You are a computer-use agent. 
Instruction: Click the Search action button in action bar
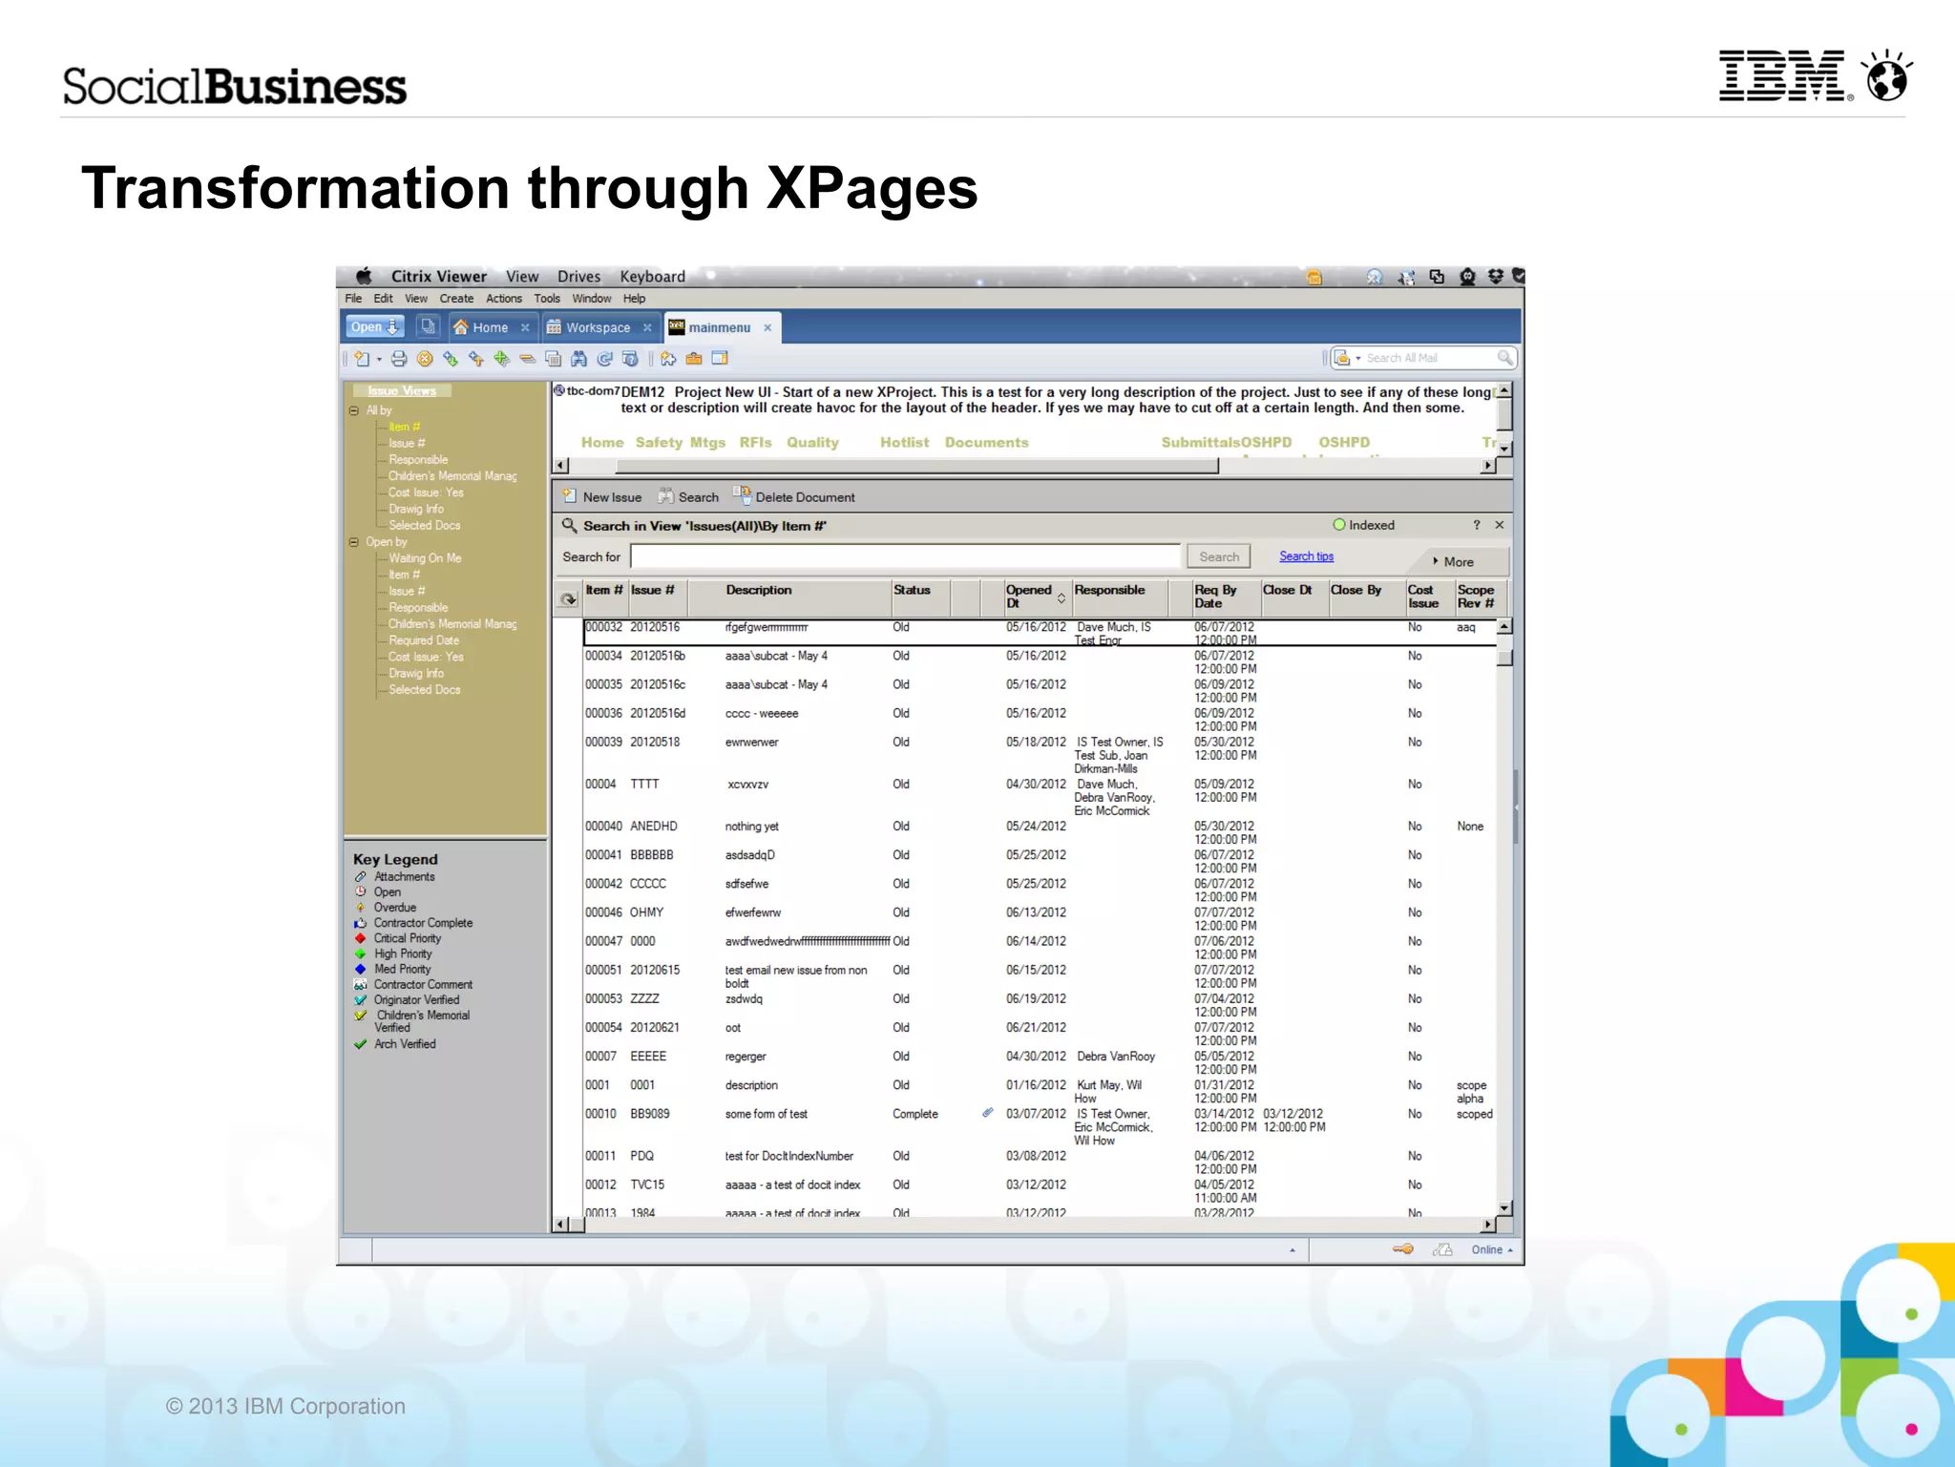pyautogui.click(x=688, y=497)
